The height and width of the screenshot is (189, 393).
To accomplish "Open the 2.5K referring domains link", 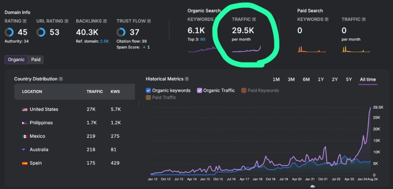I will (104, 41).
